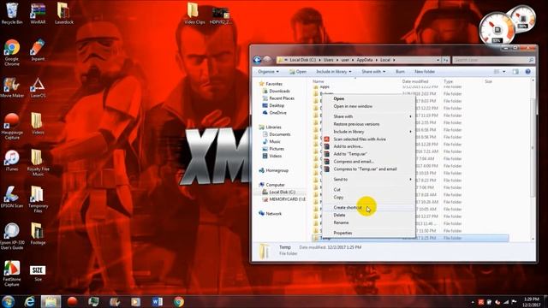Open Epson XP-330 User's Guide icon

12,236
